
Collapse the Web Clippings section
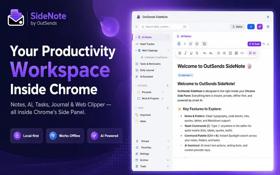[x=136, y=50]
